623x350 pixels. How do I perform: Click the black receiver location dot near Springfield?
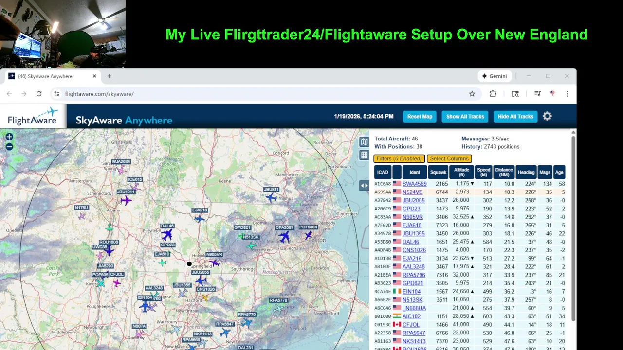pos(189,264)
